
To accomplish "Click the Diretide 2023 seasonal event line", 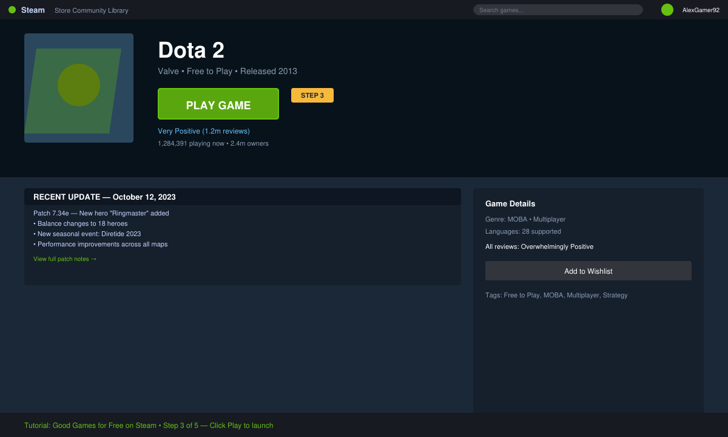I will click(87, 234).
